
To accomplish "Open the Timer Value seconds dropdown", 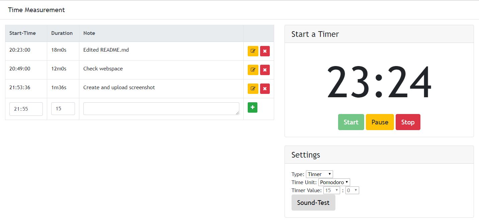I will pyautogui.click(x=352, y=190).
